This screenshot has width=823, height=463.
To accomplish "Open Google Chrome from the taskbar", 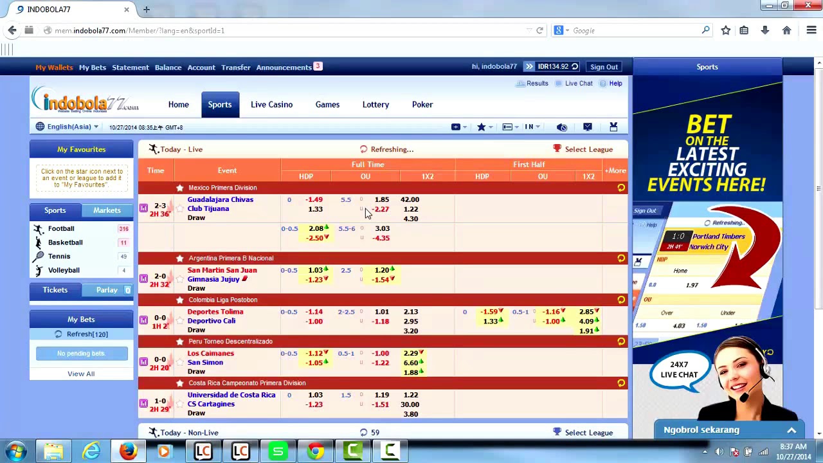I will [x=315, y=451].
